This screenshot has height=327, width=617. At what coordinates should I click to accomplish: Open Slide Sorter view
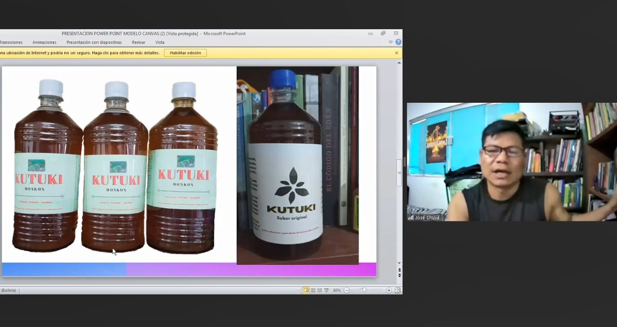point(313,290)
